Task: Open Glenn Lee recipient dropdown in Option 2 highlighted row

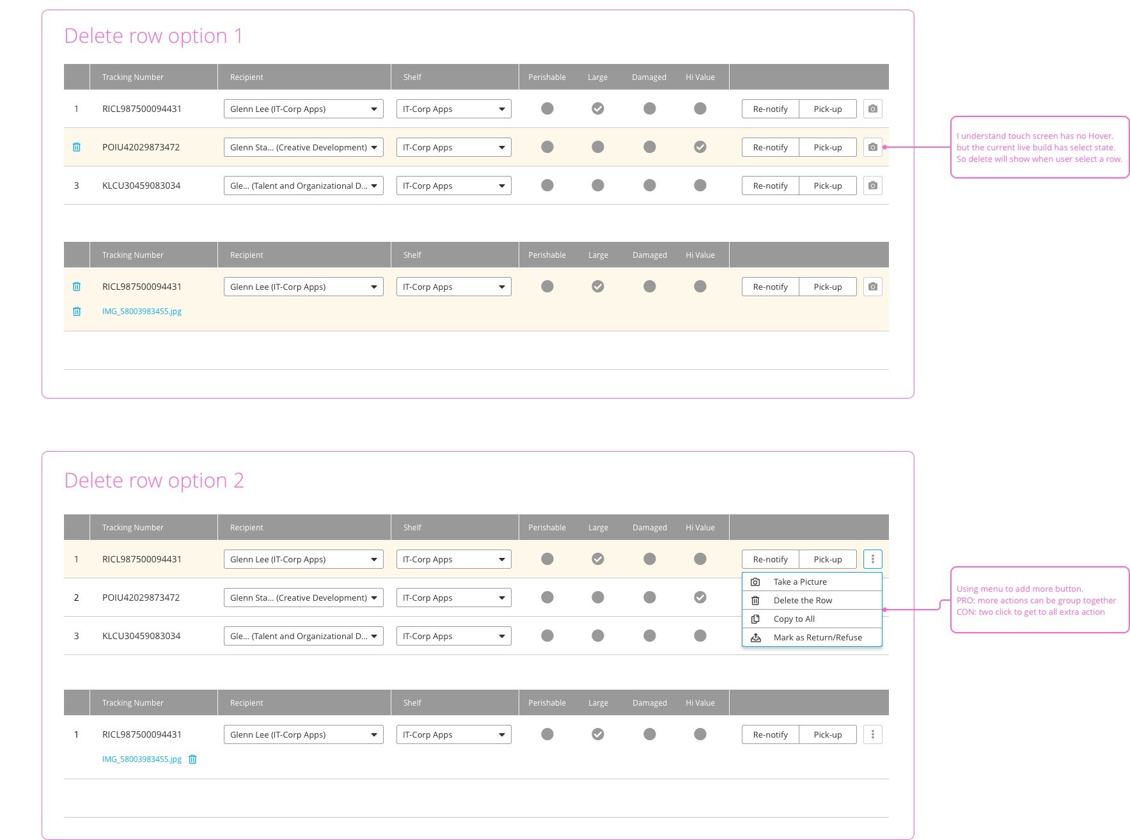Action: (304, 559)
